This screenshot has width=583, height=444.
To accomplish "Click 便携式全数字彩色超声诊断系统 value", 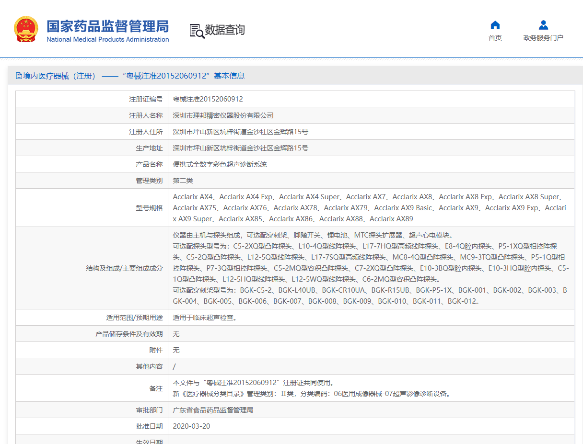I will tap(220, 164).
